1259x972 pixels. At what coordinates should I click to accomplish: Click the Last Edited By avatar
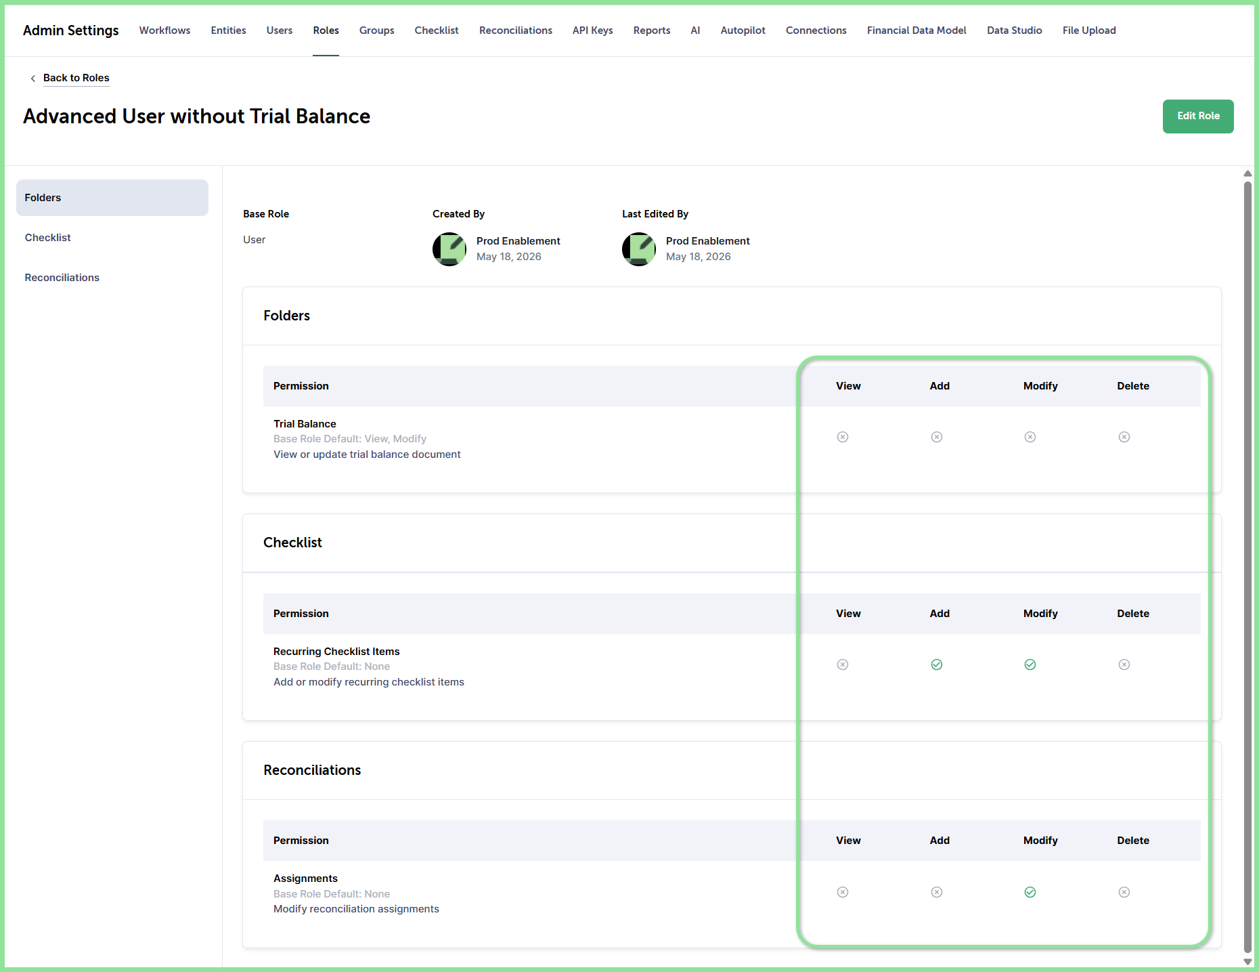tap(639, 249)
